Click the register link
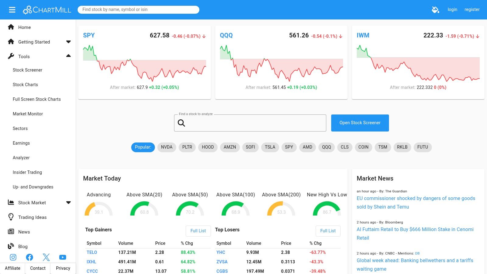The width and height of the screenshot is (487, 274). pyautogui.click(x=472, y=9)
